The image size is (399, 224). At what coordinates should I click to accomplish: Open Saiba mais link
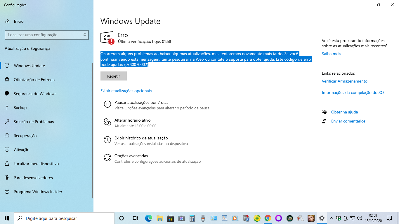click(331, 54)
